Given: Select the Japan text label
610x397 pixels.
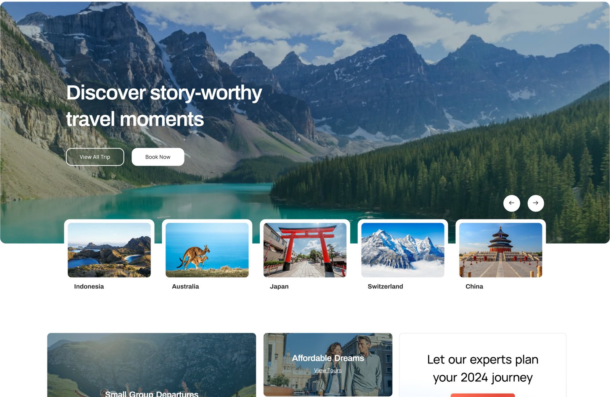Looking at the screenshot, I should 279,286.
